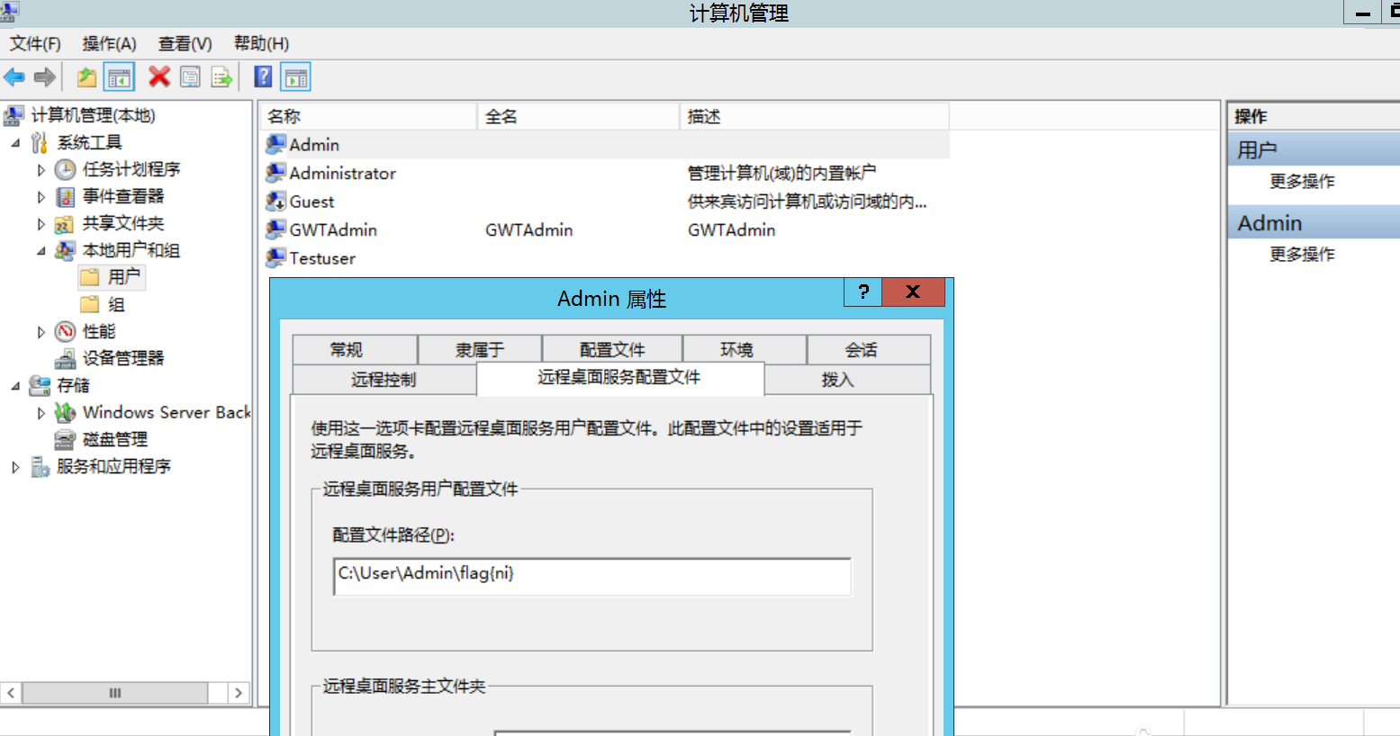Switch to the 拨入 tab

847,380
